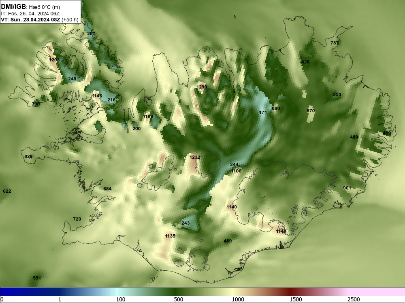This screenshot has width=405, height=303.
Task: Click the valid time line "VT: Sun. 28.04.2024 08Z"
Action: click(30, 20)
